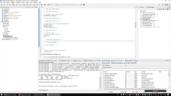This screenshot has width=171, height=96.
Task: Click PhotoTimer.ioc file icon in tree
Action: [x=4, y=36]
